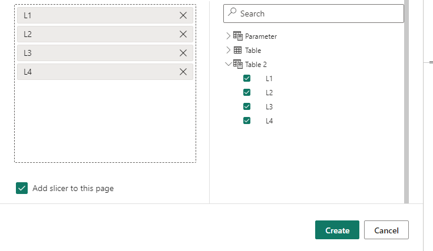Click the Table 2 label in the tree
Screen dimensions: 433x251
click(256, 65)
